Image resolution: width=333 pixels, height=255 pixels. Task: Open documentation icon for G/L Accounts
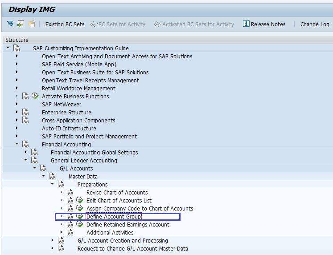[43, 168]
